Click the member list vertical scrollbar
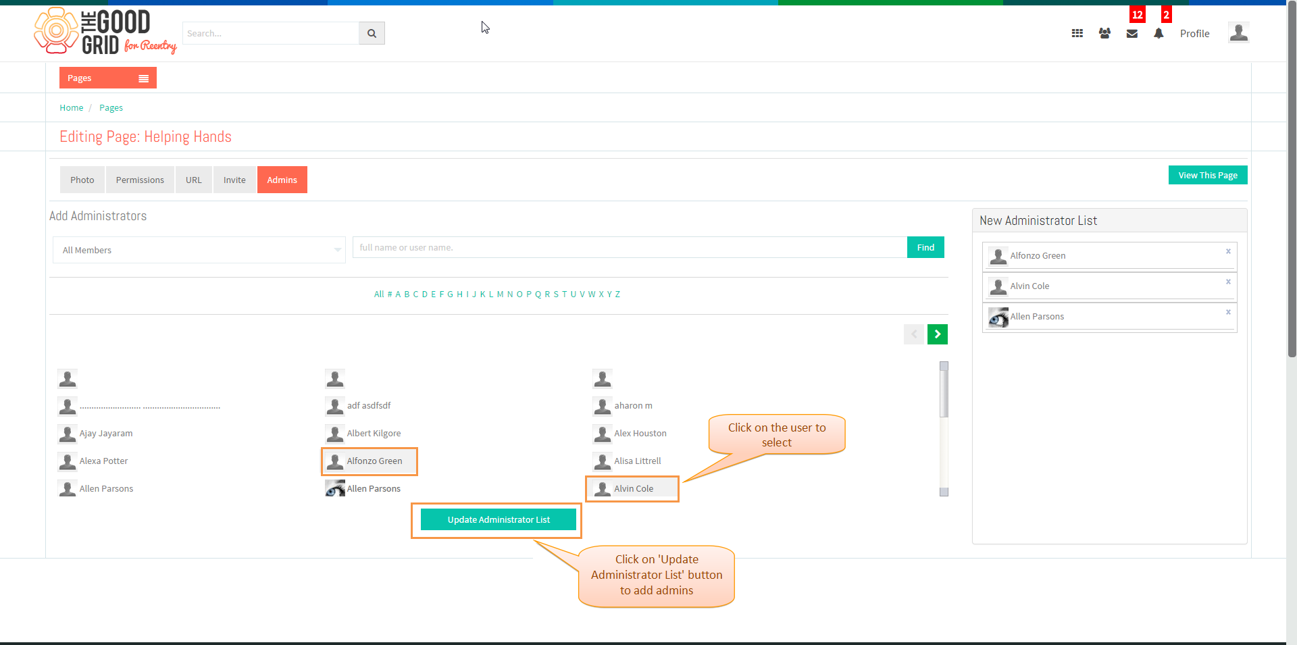Screen dimensions: 1297x645 [x=944, y=429]
